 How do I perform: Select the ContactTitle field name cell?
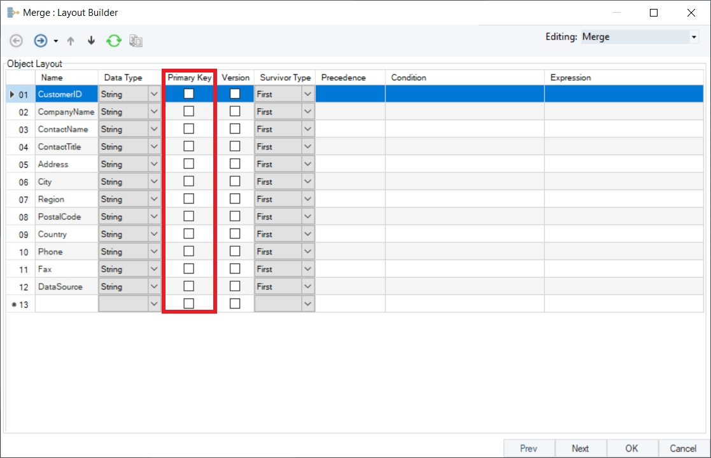point(66,146)
